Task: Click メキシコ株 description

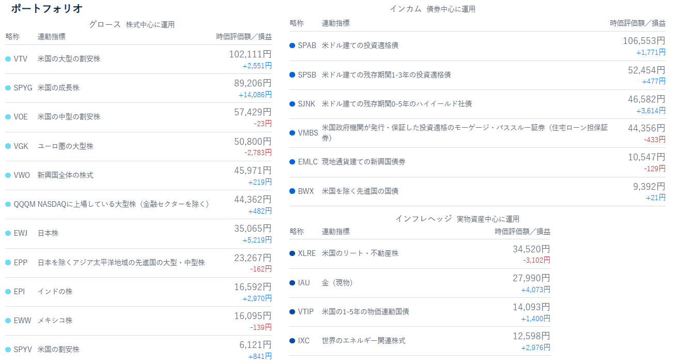Action: [x=55, y=321]
